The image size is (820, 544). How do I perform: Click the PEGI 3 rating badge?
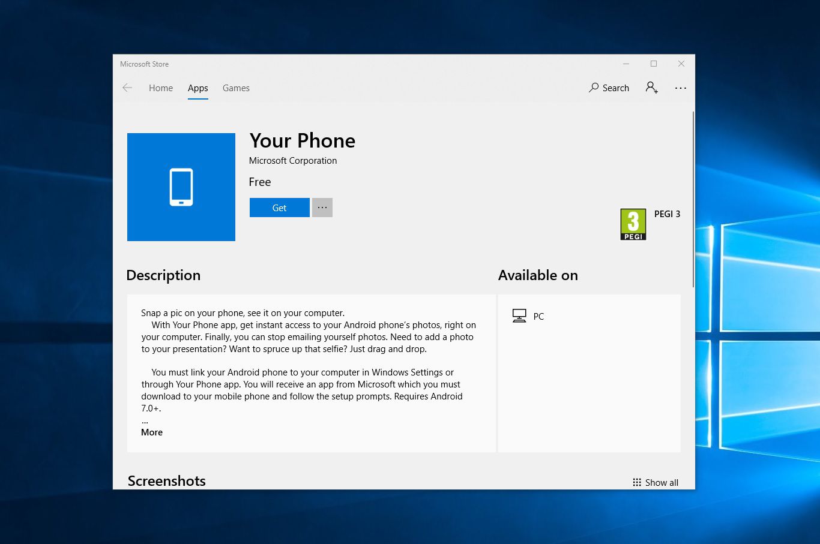(x=633, y=224)
